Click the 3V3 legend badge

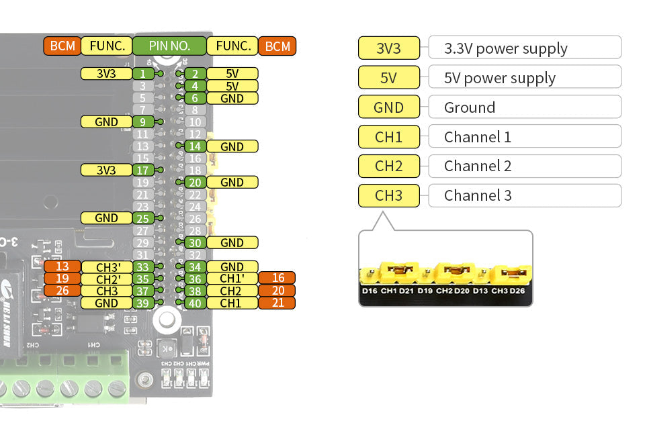coord(388,48)
